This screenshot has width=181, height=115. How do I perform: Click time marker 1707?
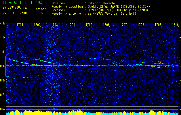(123, 24)
